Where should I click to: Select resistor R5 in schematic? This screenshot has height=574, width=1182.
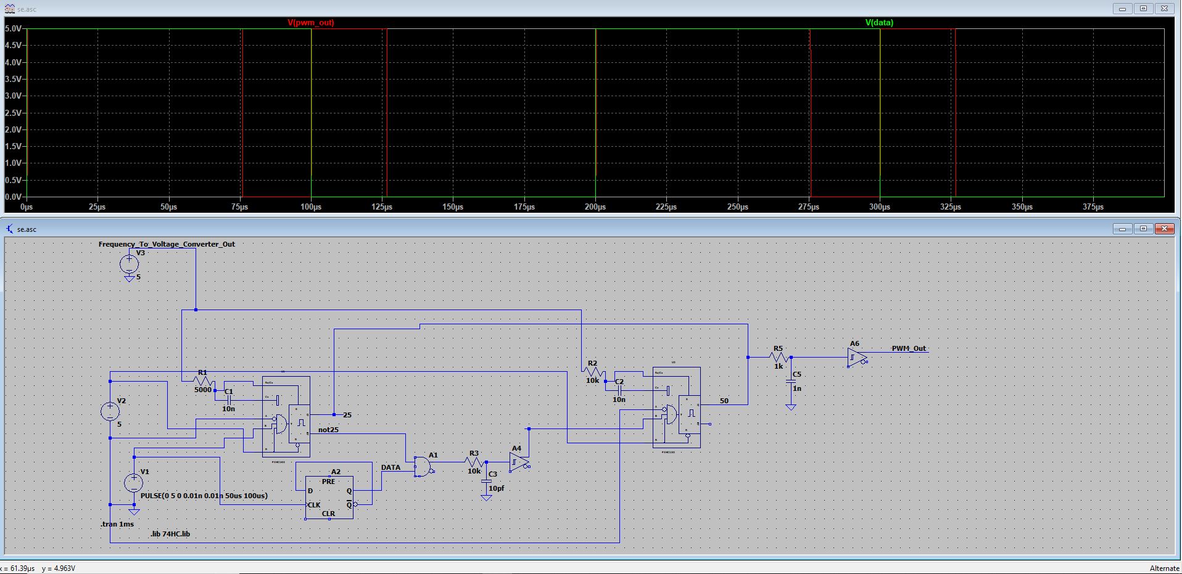779,357
